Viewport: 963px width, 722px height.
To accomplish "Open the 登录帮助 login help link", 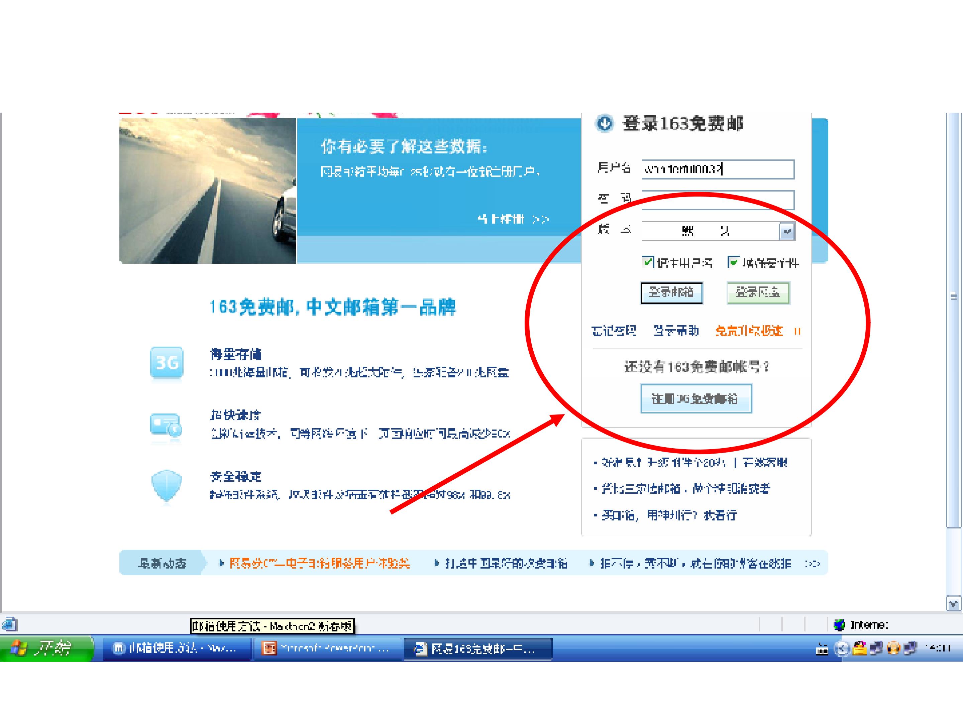I will coord(676,331).
